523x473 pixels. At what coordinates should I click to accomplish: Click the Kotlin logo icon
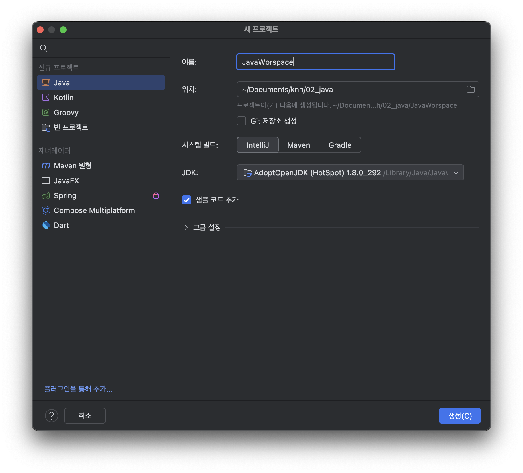pos(46,97)
